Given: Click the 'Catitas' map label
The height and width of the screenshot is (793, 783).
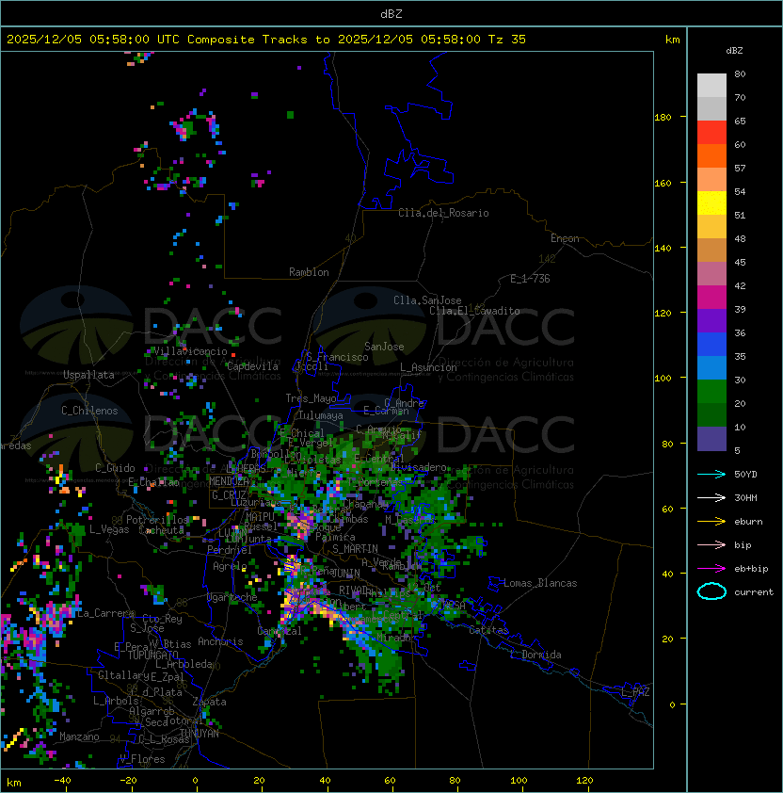Looking at the screenshot, I should pyautogui.click(x=488, y=631).
